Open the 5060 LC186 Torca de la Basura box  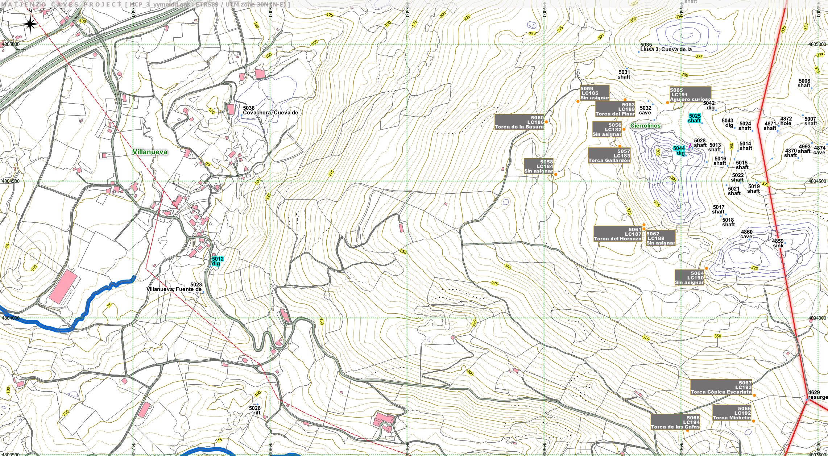[520, 122]
